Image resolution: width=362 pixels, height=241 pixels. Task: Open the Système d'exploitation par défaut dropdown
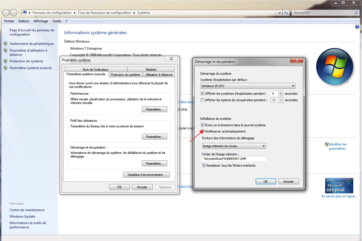tap(248, 86)
